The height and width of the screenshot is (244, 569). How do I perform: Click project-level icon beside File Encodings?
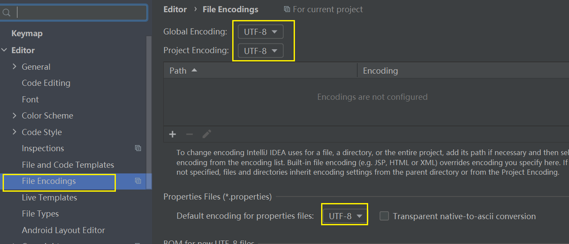(138, 181)
